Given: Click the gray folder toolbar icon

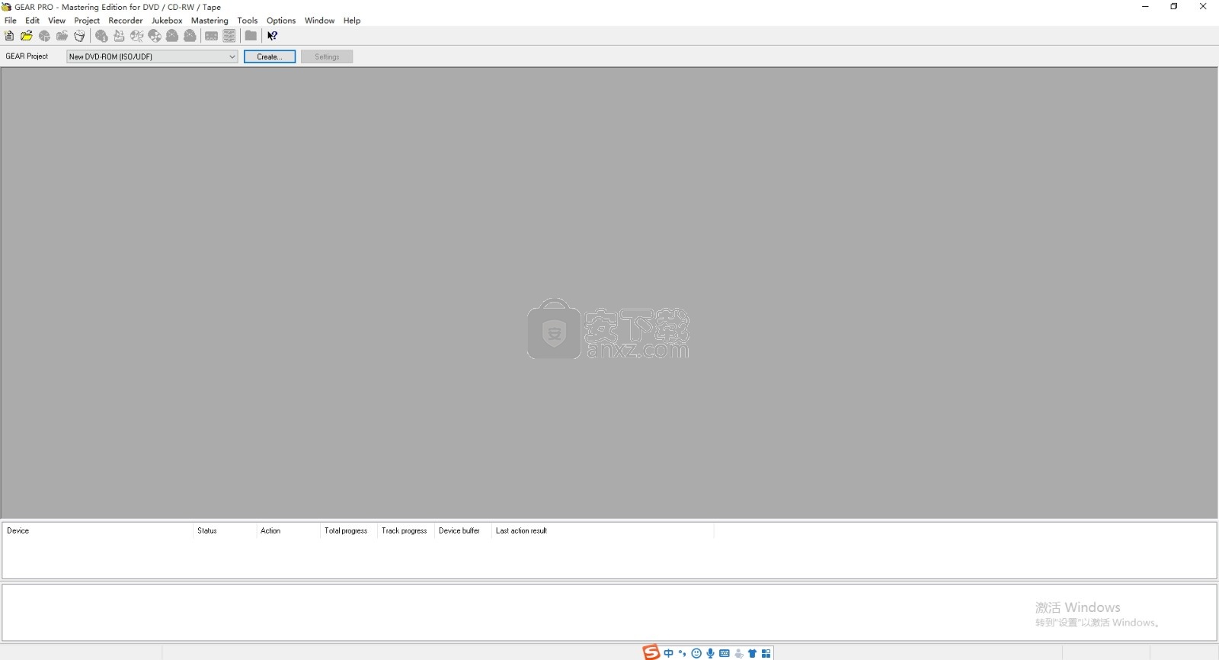Looking at the screenshot, I should (x=251, y=36).
